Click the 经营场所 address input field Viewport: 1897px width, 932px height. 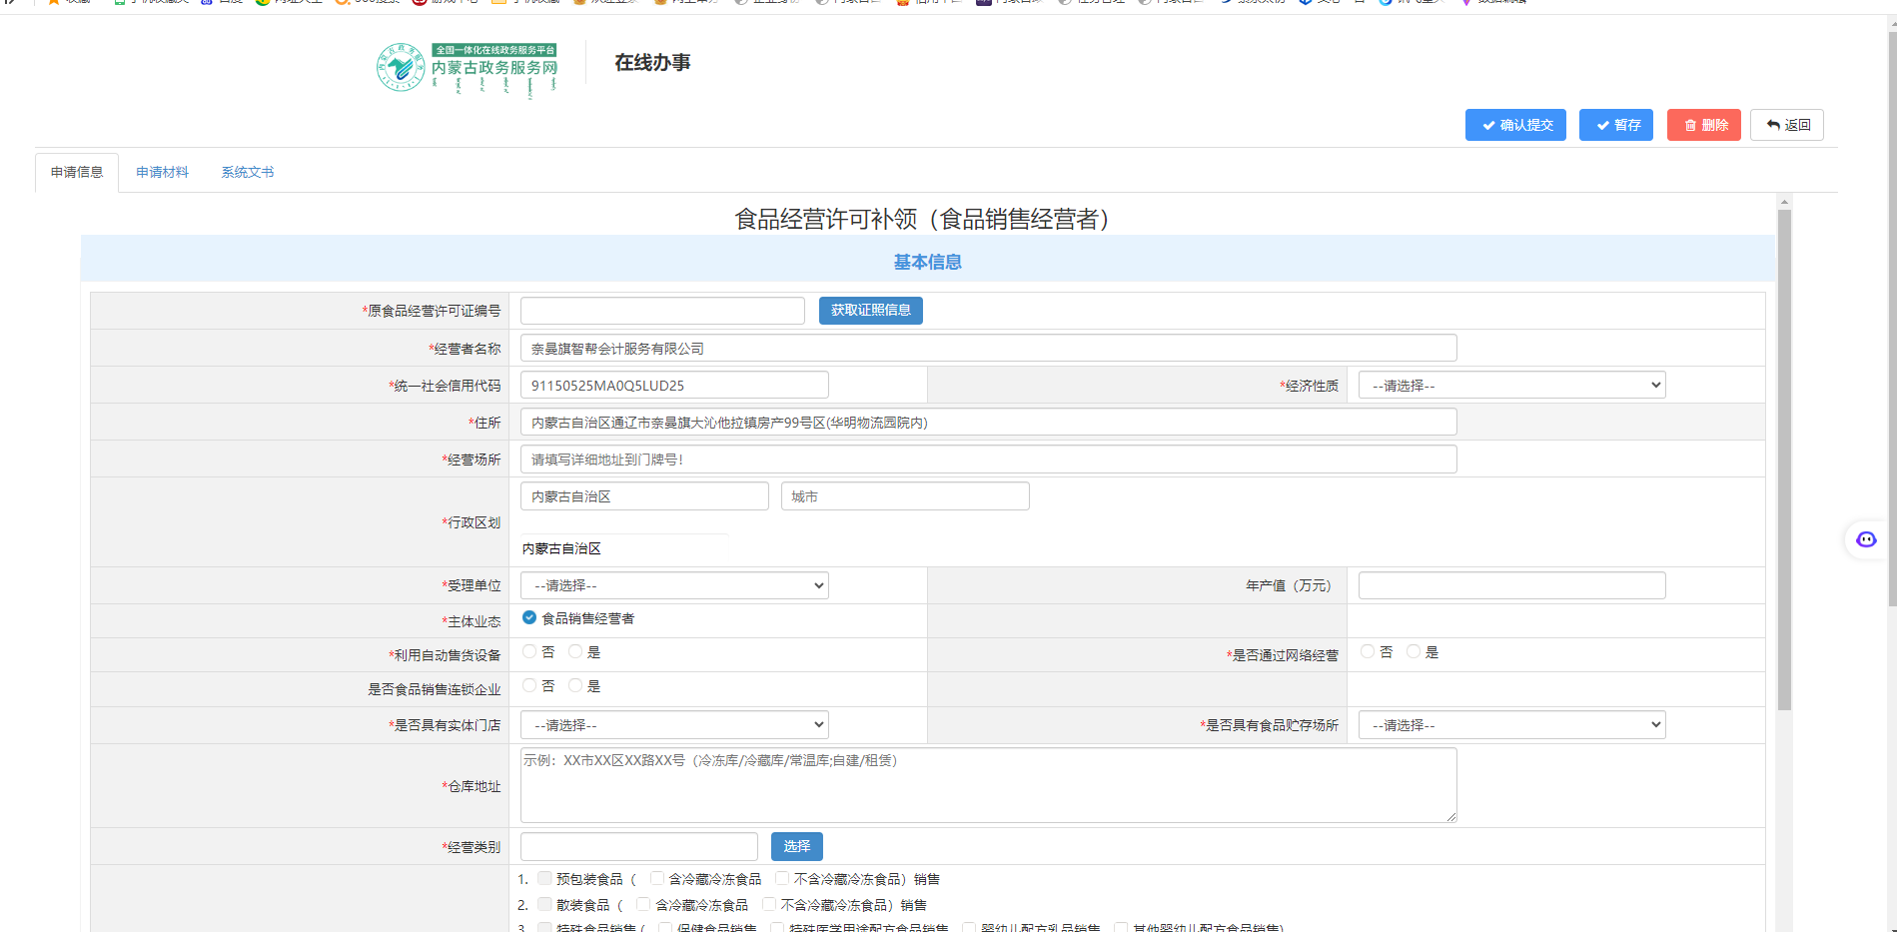pos(987,460)
